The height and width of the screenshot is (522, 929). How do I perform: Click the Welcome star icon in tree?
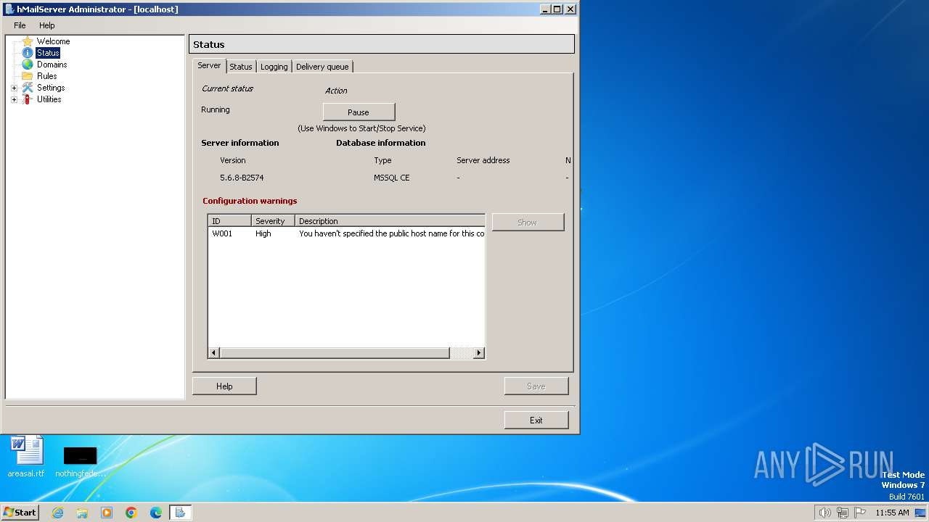[28, 41]
